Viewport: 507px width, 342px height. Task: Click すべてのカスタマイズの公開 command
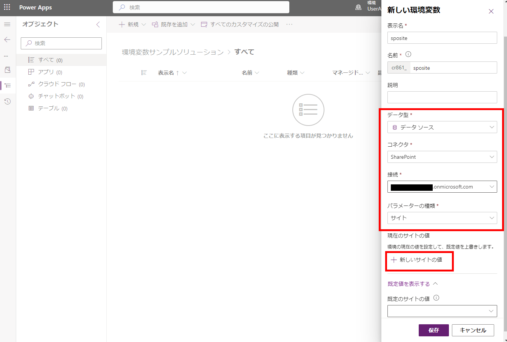[240, 25]
